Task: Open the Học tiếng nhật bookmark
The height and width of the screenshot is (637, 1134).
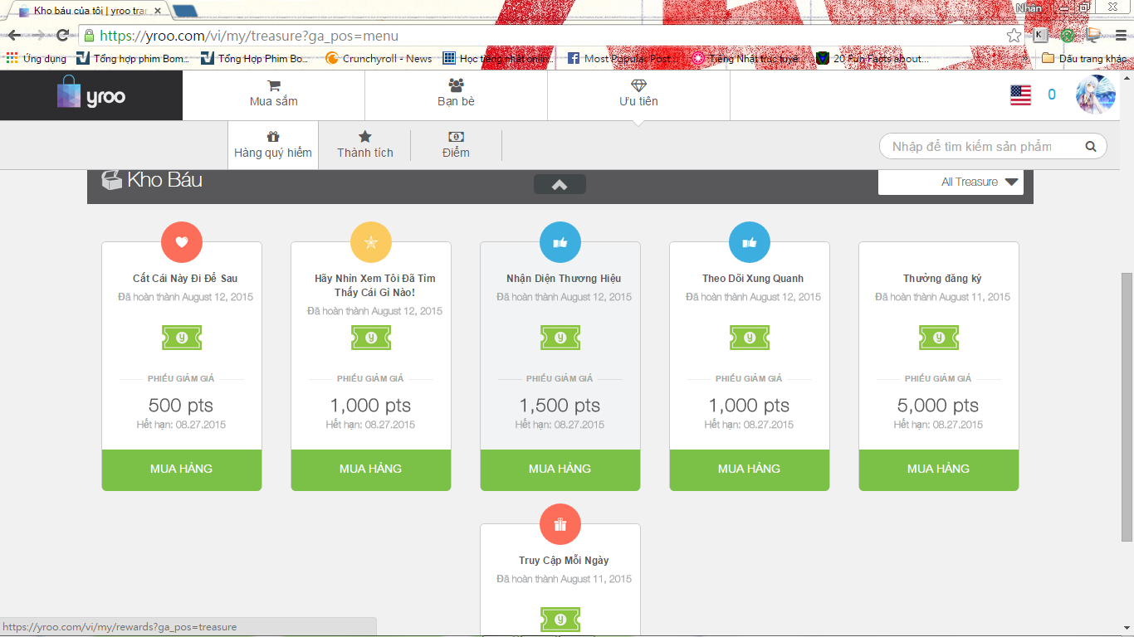Action: pos(499,59)
